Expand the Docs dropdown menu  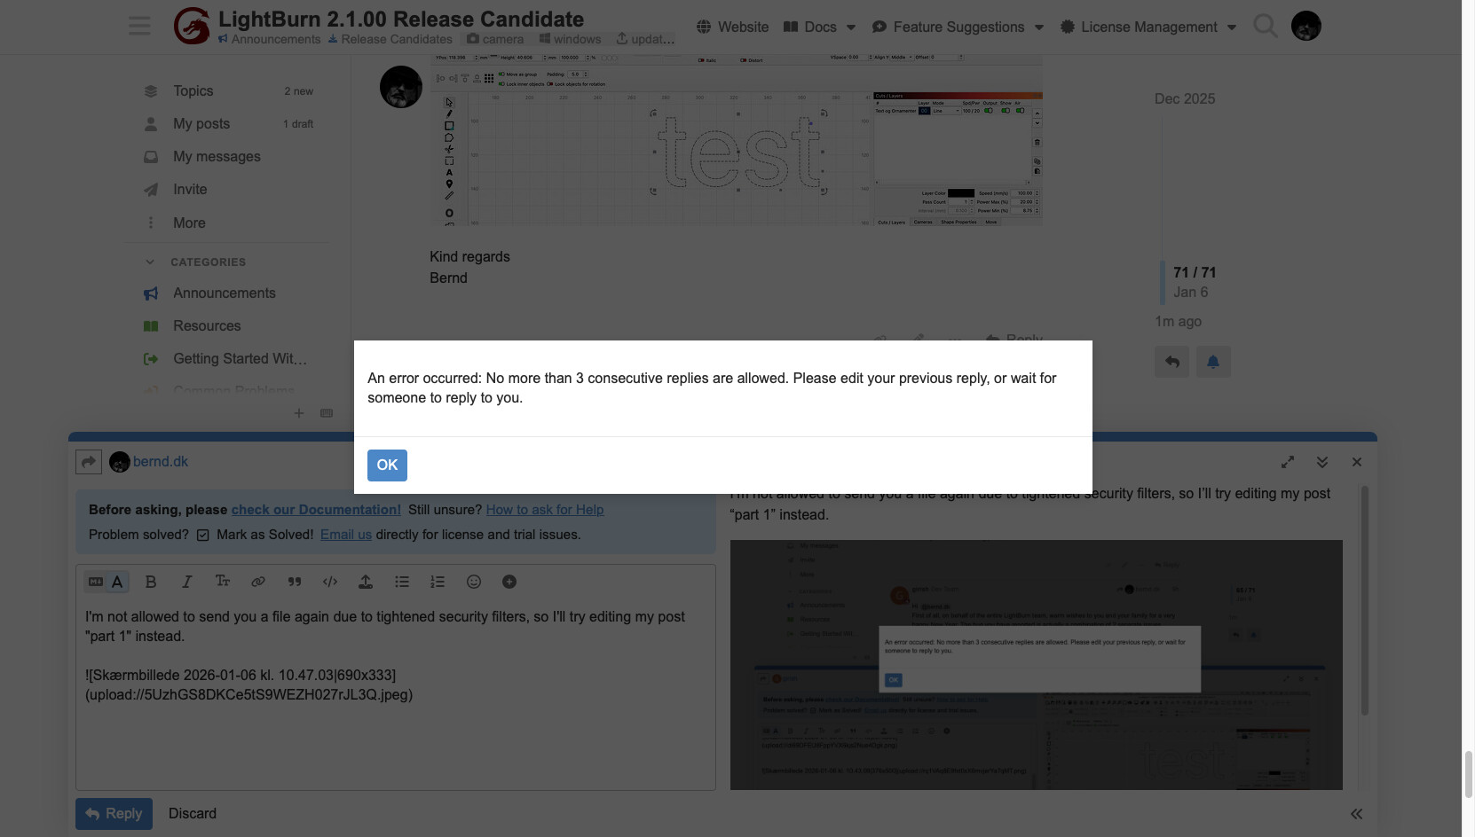[x=820, y=27]
